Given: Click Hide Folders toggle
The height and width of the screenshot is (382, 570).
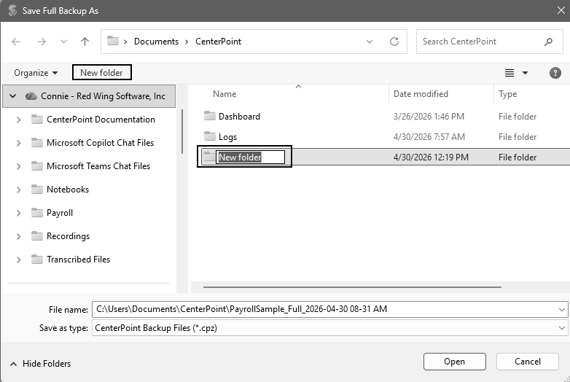Looking at the screenshot, I should click(x=40, y=364).
